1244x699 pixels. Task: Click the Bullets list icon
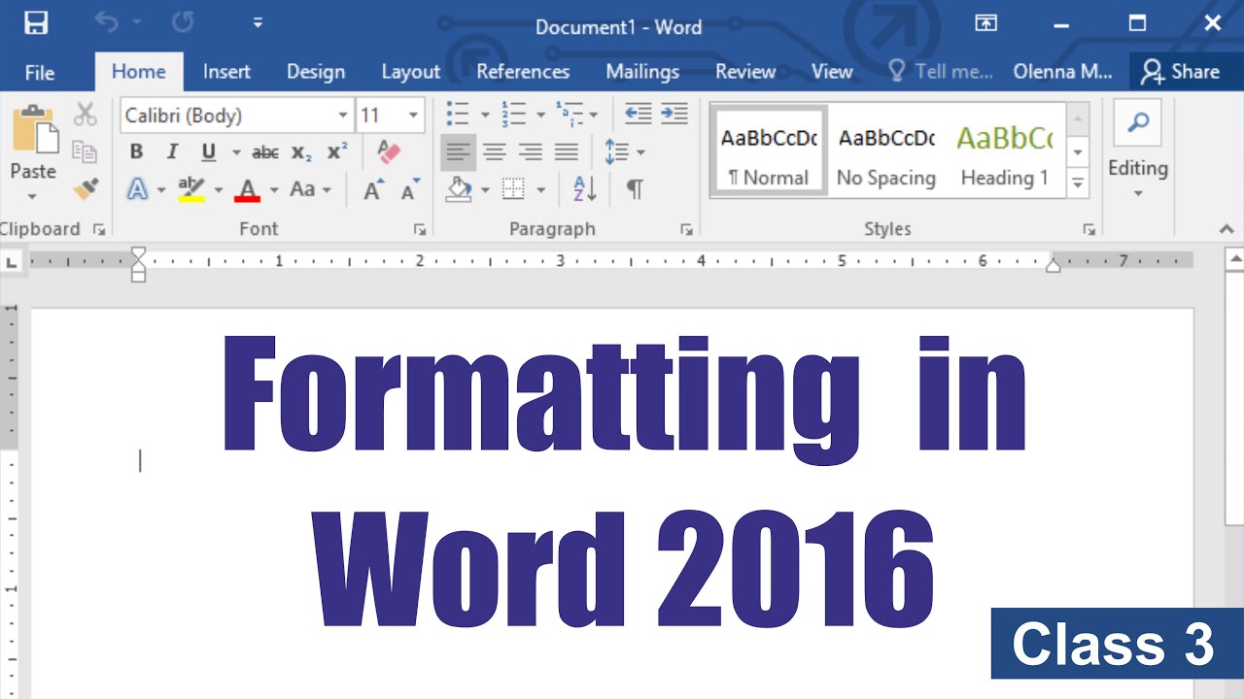tap(458, 115)
